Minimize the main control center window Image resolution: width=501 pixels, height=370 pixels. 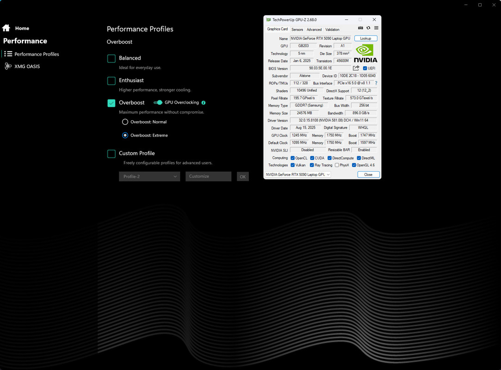pyautogui.click(x=466, y=5)
